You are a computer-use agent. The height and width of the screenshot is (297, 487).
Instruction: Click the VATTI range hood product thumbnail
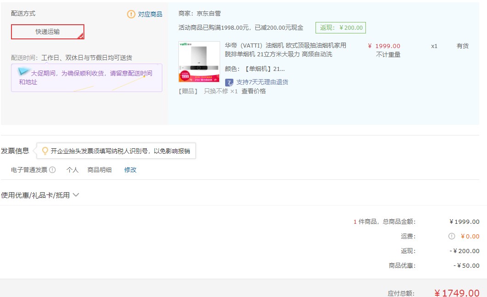pyautogui.click(x=199, y=62)
